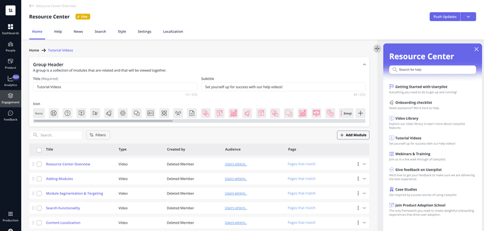Image resolution: width=484 pixels, height=231 pixels.
Task: Expand the Adding Modules row chevron
Action: click(364, 178)
